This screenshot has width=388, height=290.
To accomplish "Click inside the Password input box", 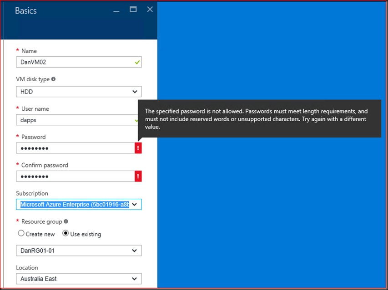I will [75, 148].
